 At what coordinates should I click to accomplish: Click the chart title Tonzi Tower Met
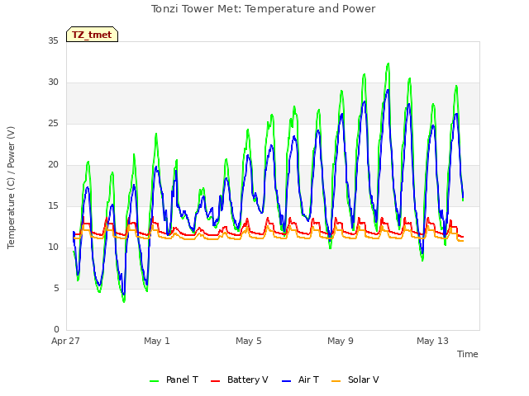coord(263,9)
